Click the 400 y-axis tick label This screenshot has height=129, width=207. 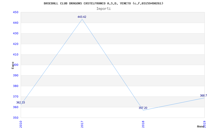click(16, 65)
